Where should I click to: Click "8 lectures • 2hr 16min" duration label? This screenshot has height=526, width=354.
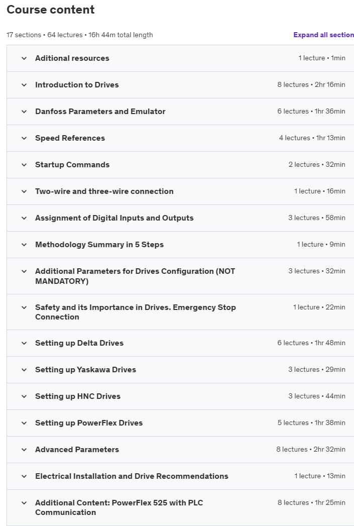pos(311,85)
